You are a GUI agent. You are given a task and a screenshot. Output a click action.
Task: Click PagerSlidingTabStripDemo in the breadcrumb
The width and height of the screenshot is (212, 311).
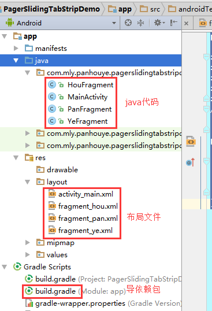pos(51,9)
